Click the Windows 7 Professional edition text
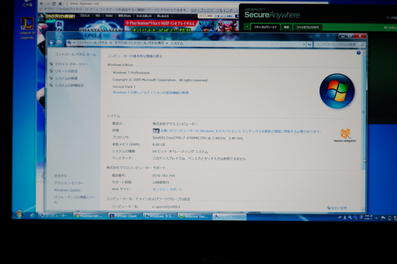This screenshot has width=397, height=264. 131,72
